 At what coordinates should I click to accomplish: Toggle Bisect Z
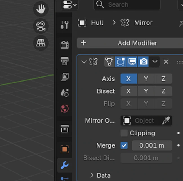coord(164,91)
